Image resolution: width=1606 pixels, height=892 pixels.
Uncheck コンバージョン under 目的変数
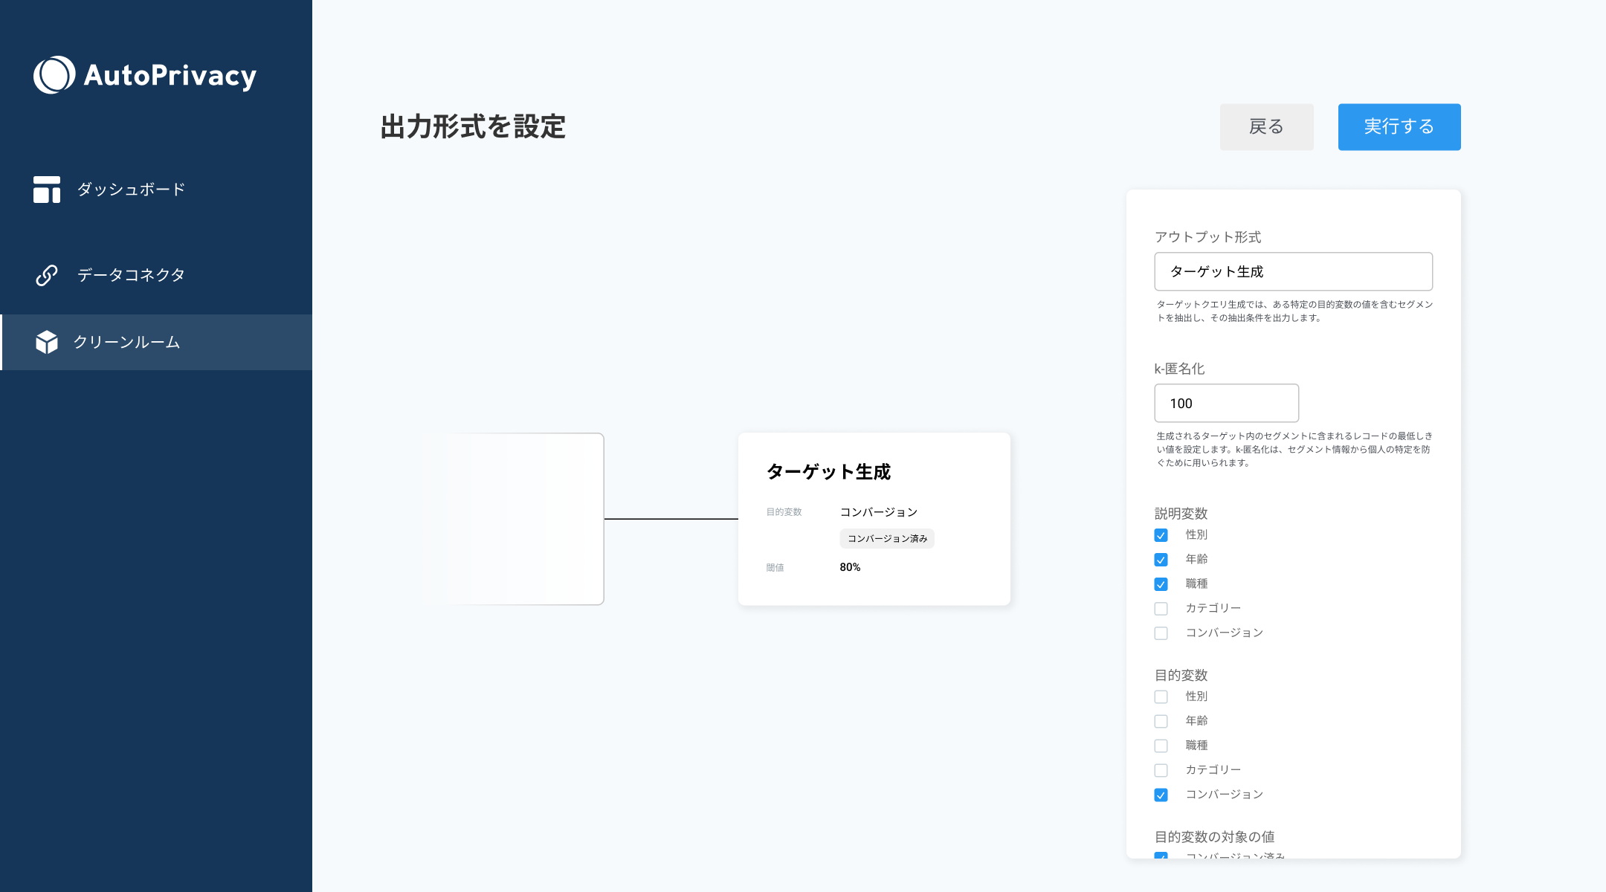1160,794
